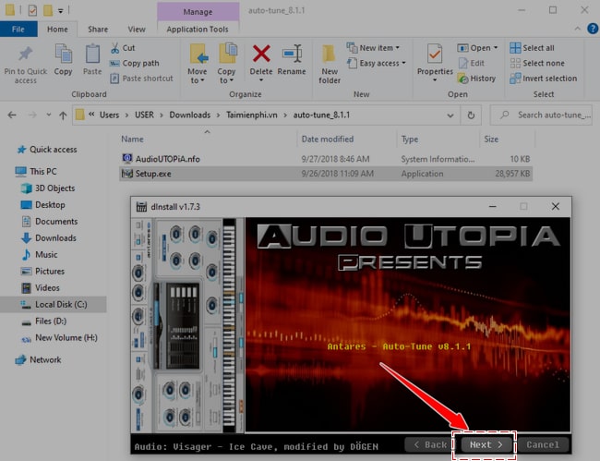
Task: Click the red Delete icon
Action: click(x=261, y=54)
